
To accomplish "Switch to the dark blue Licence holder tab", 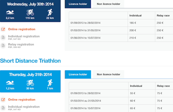I will 78,4.
